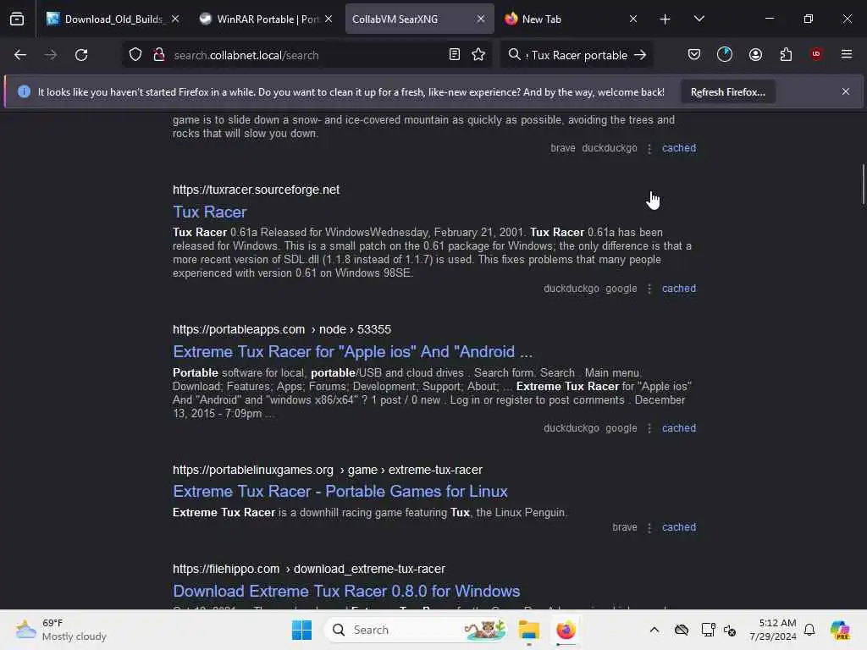
Task: Click the Windows taskbar Search box
Action: point(417,630)
